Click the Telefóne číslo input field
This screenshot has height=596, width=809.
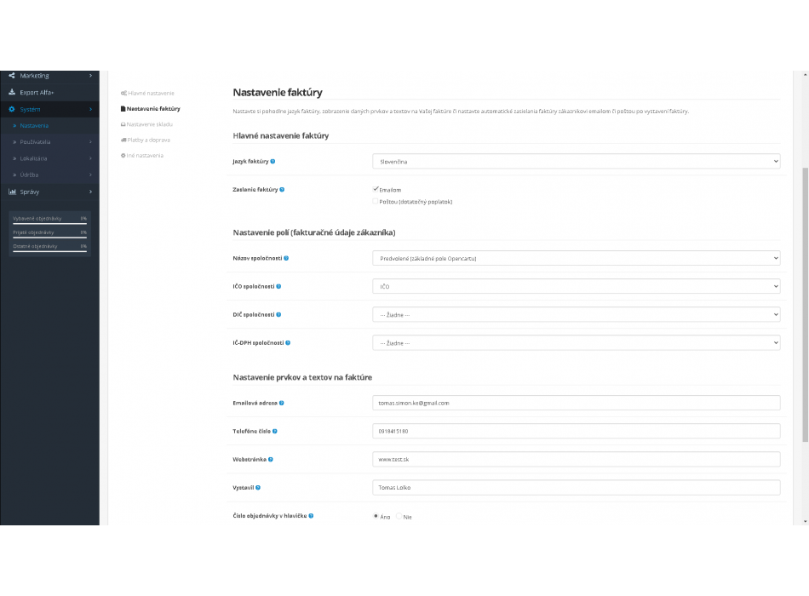576,432
